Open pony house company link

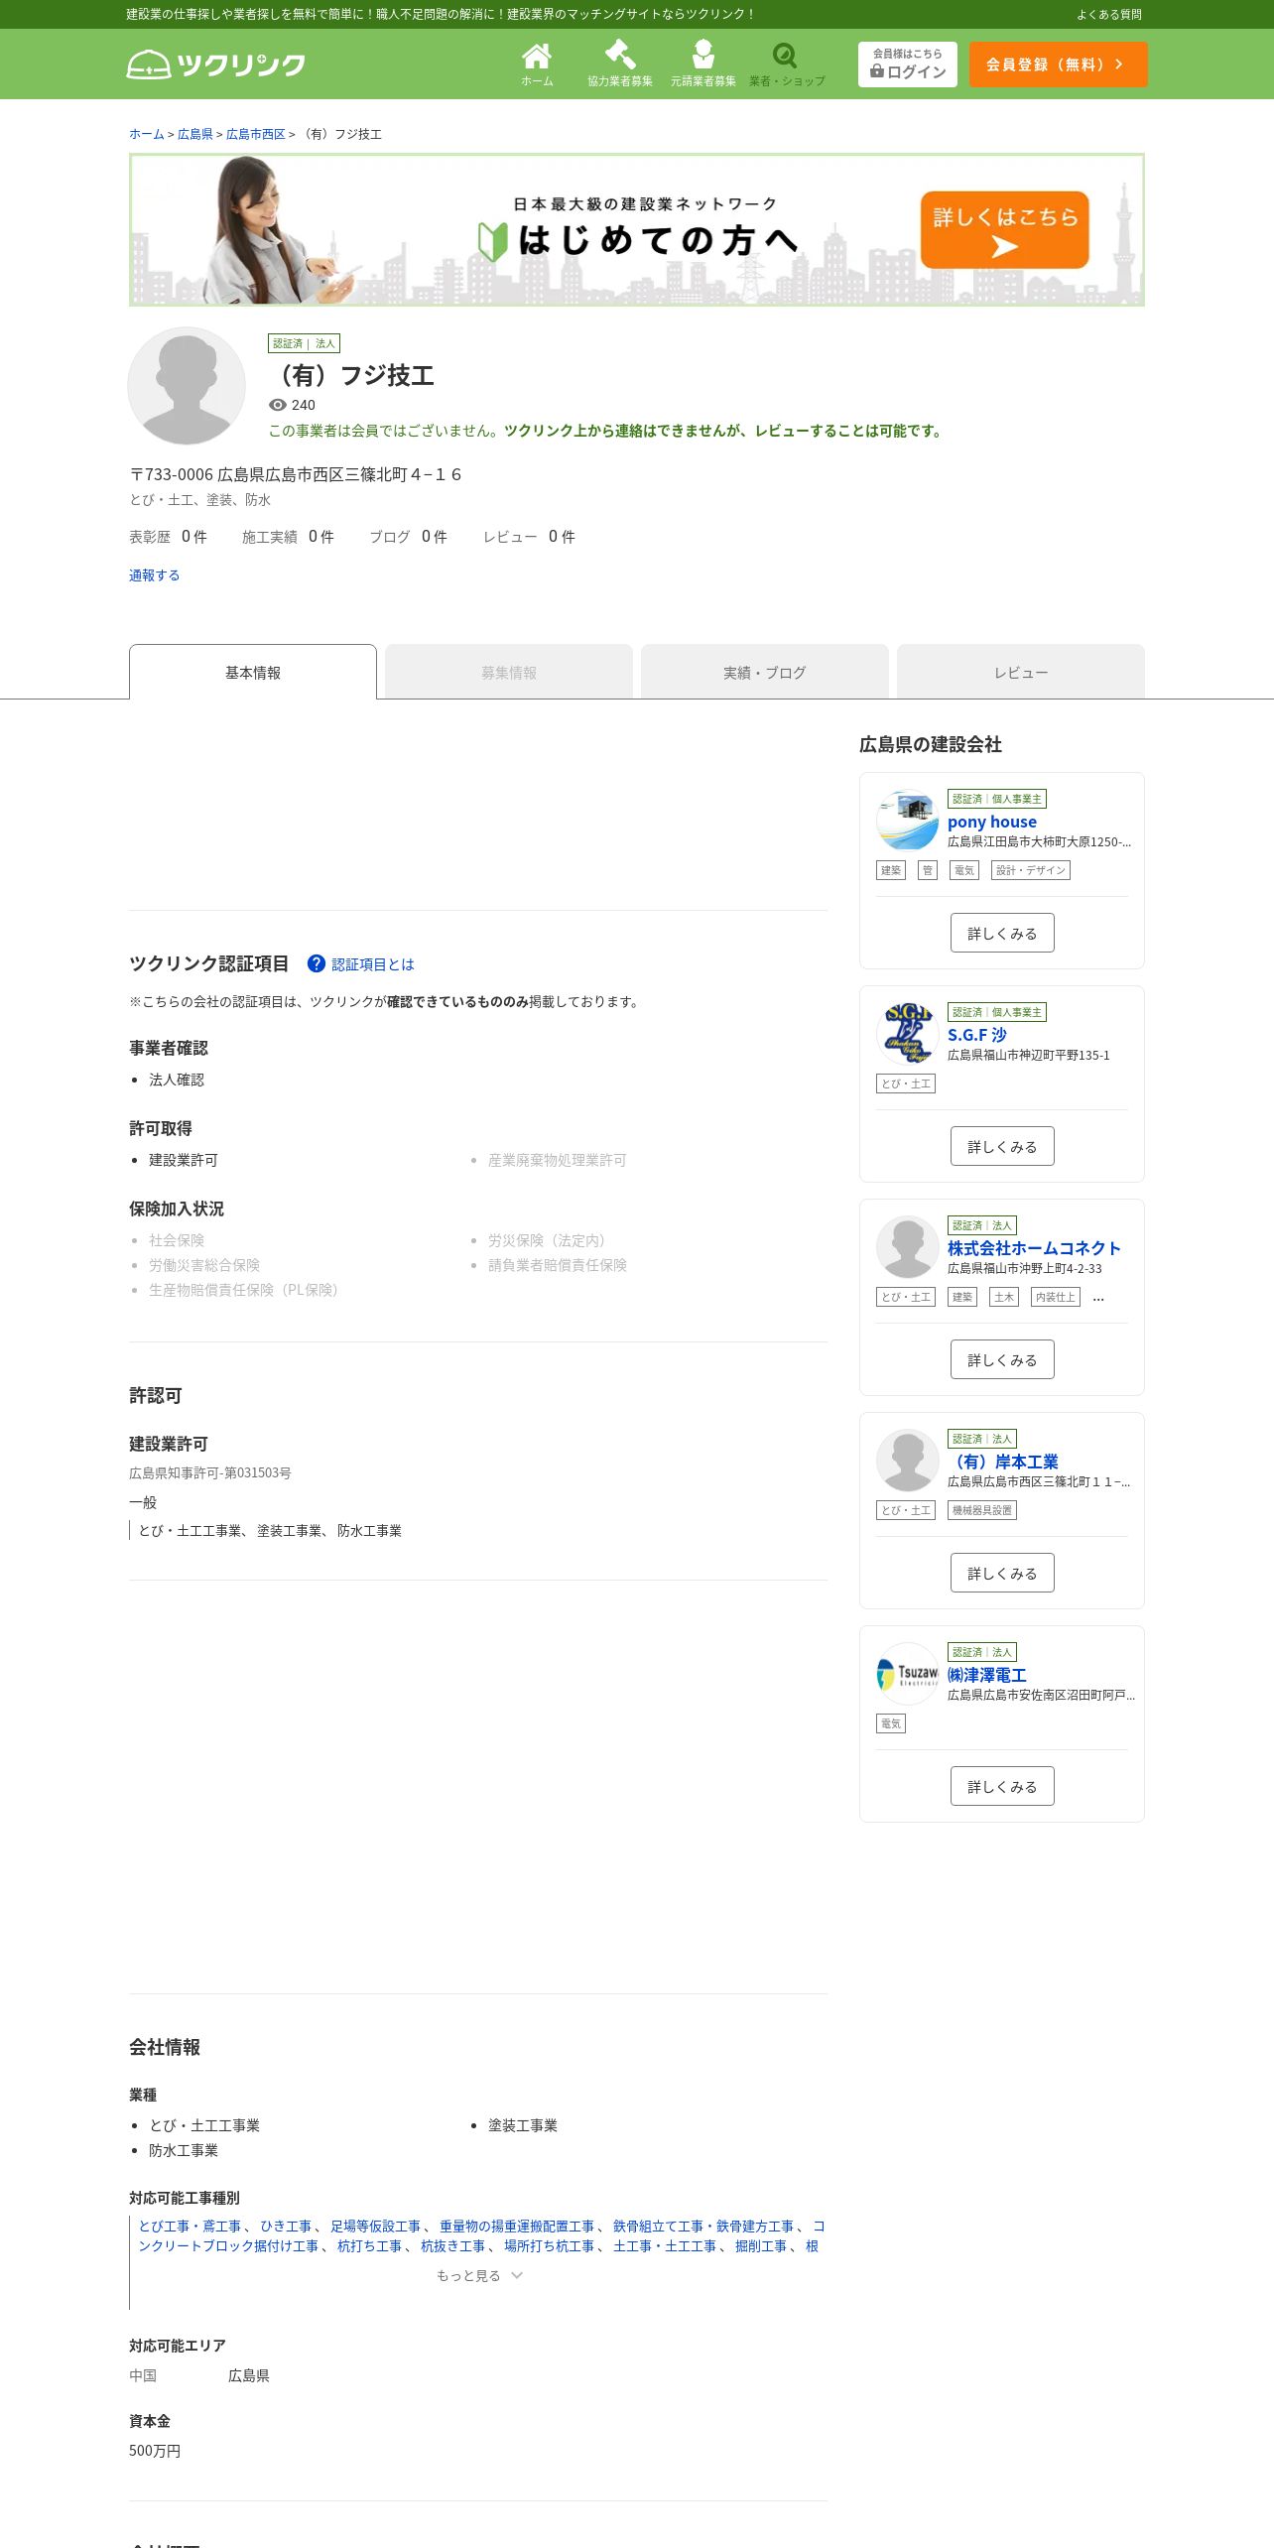992,822
